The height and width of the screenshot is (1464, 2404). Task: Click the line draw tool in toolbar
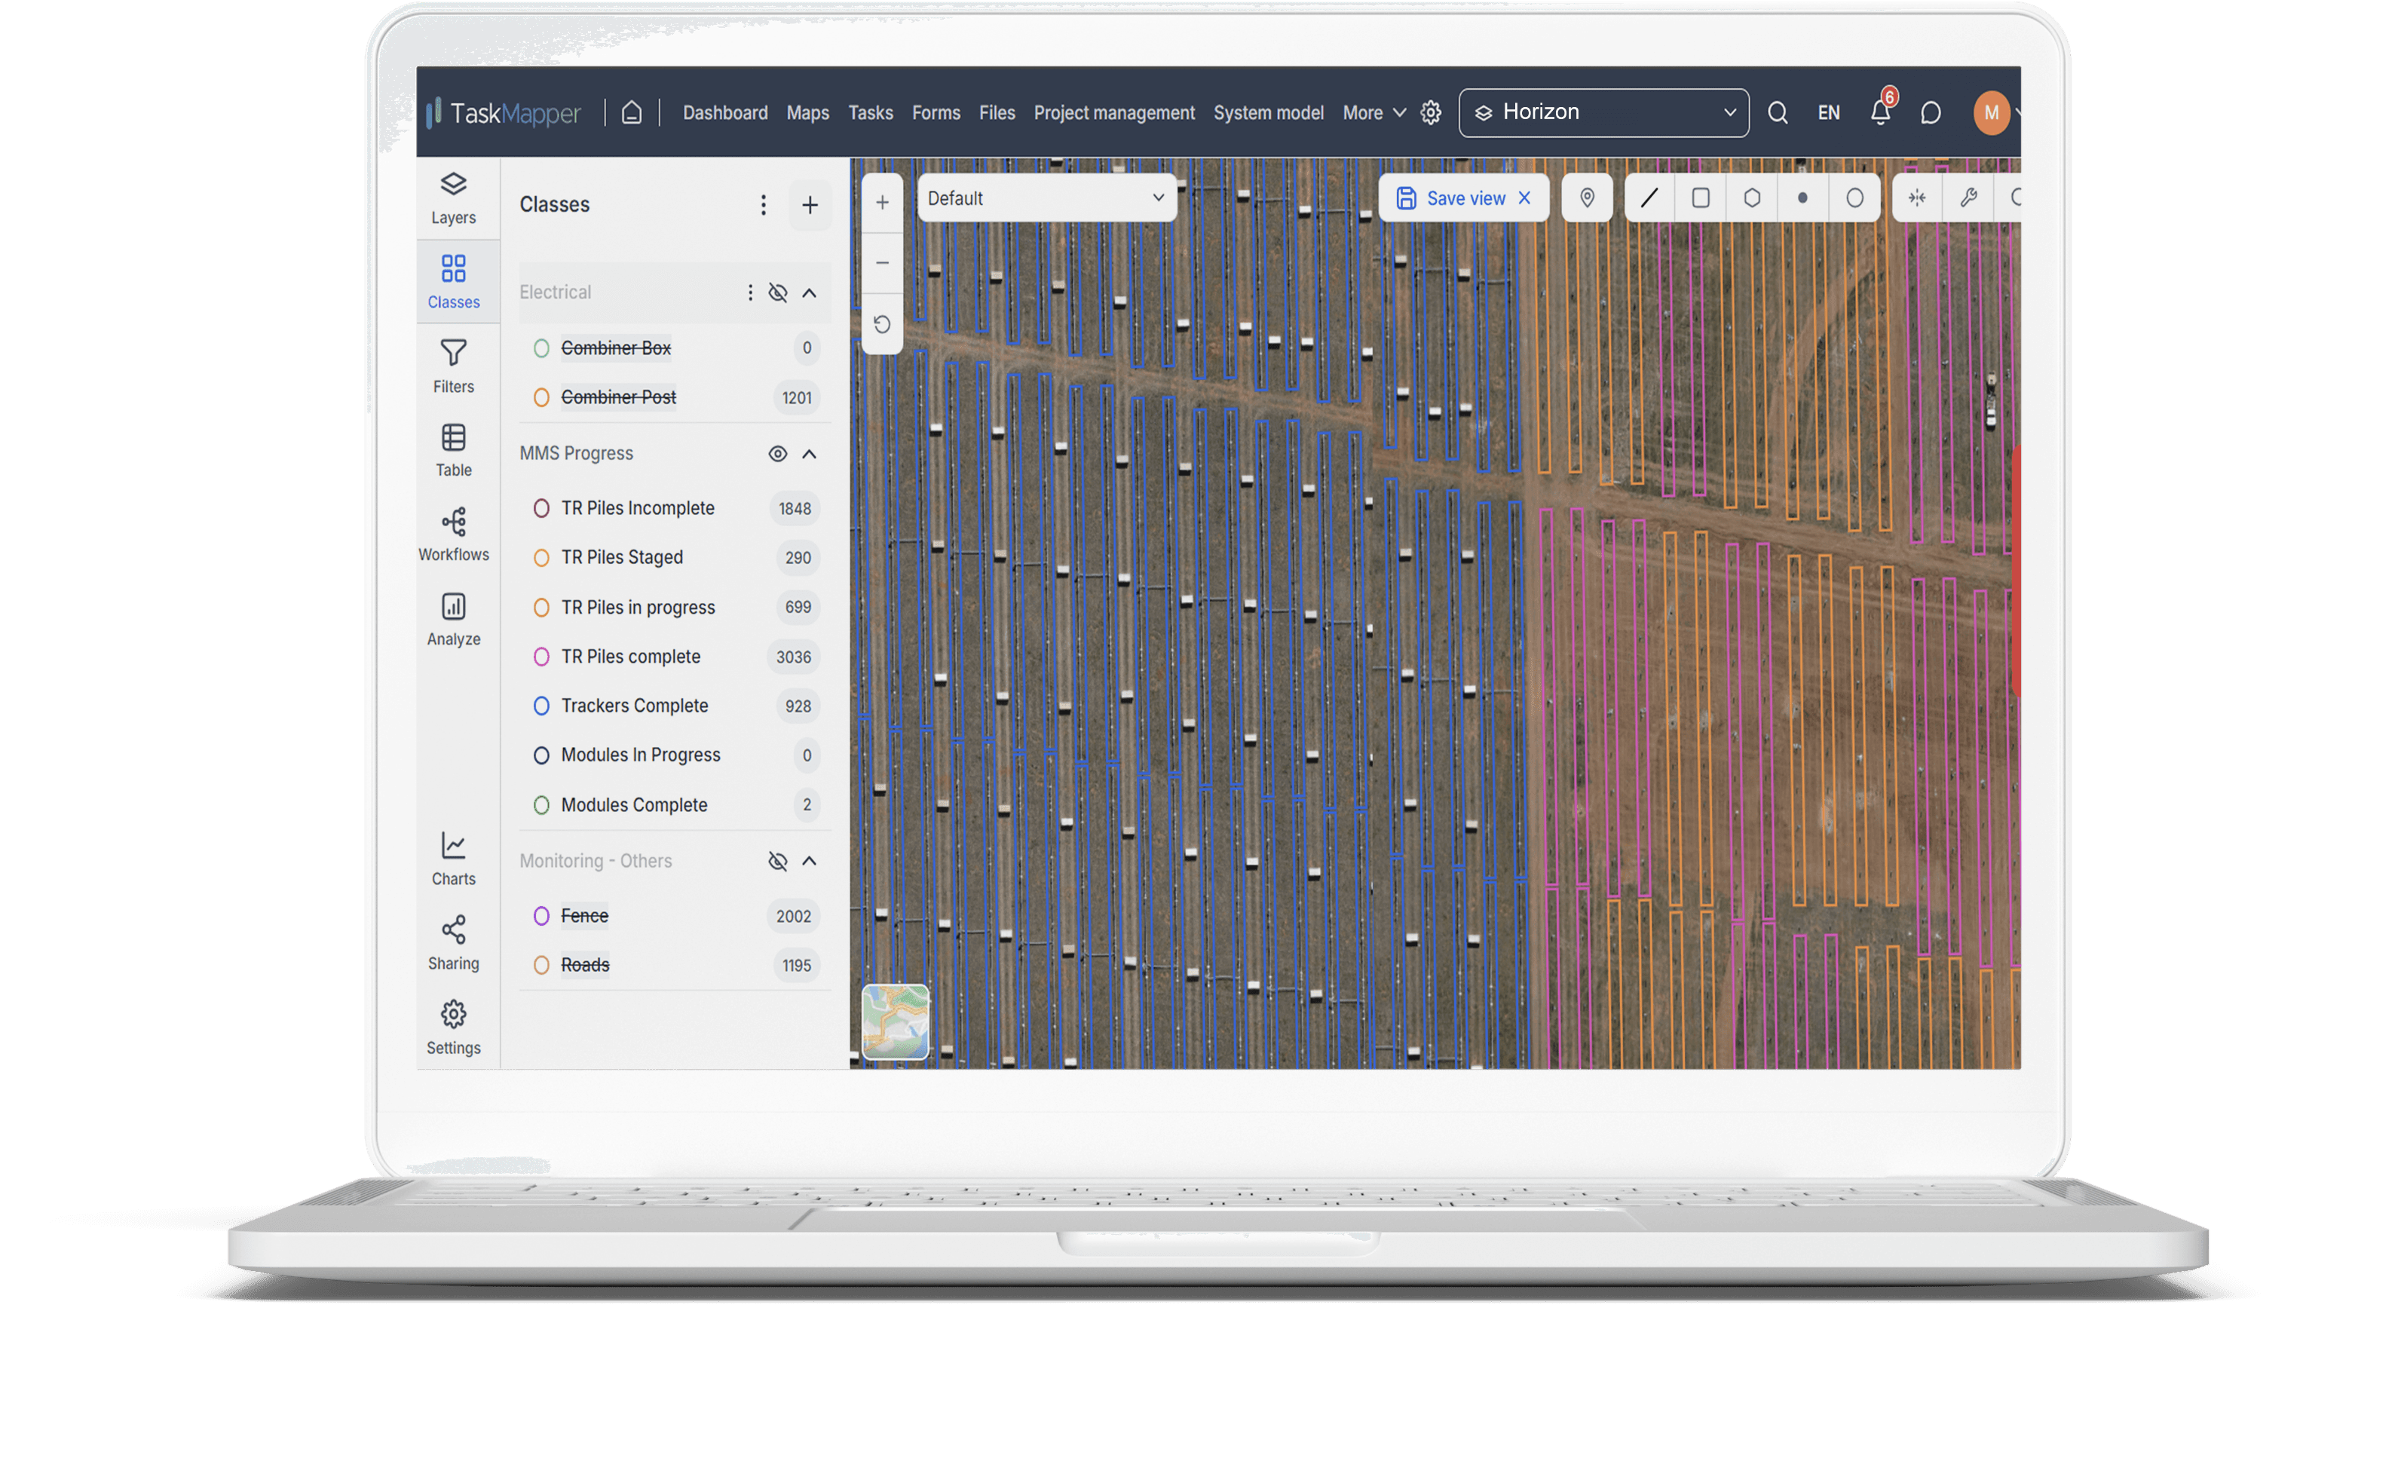coord(1645,198)
